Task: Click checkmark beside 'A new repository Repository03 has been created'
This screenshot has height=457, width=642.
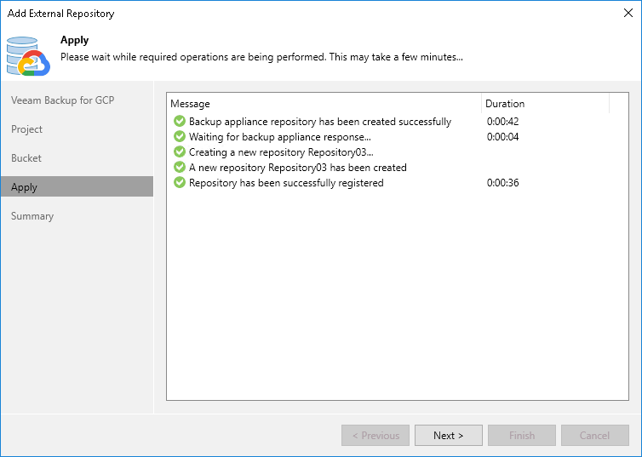Action: pos(180,167)
